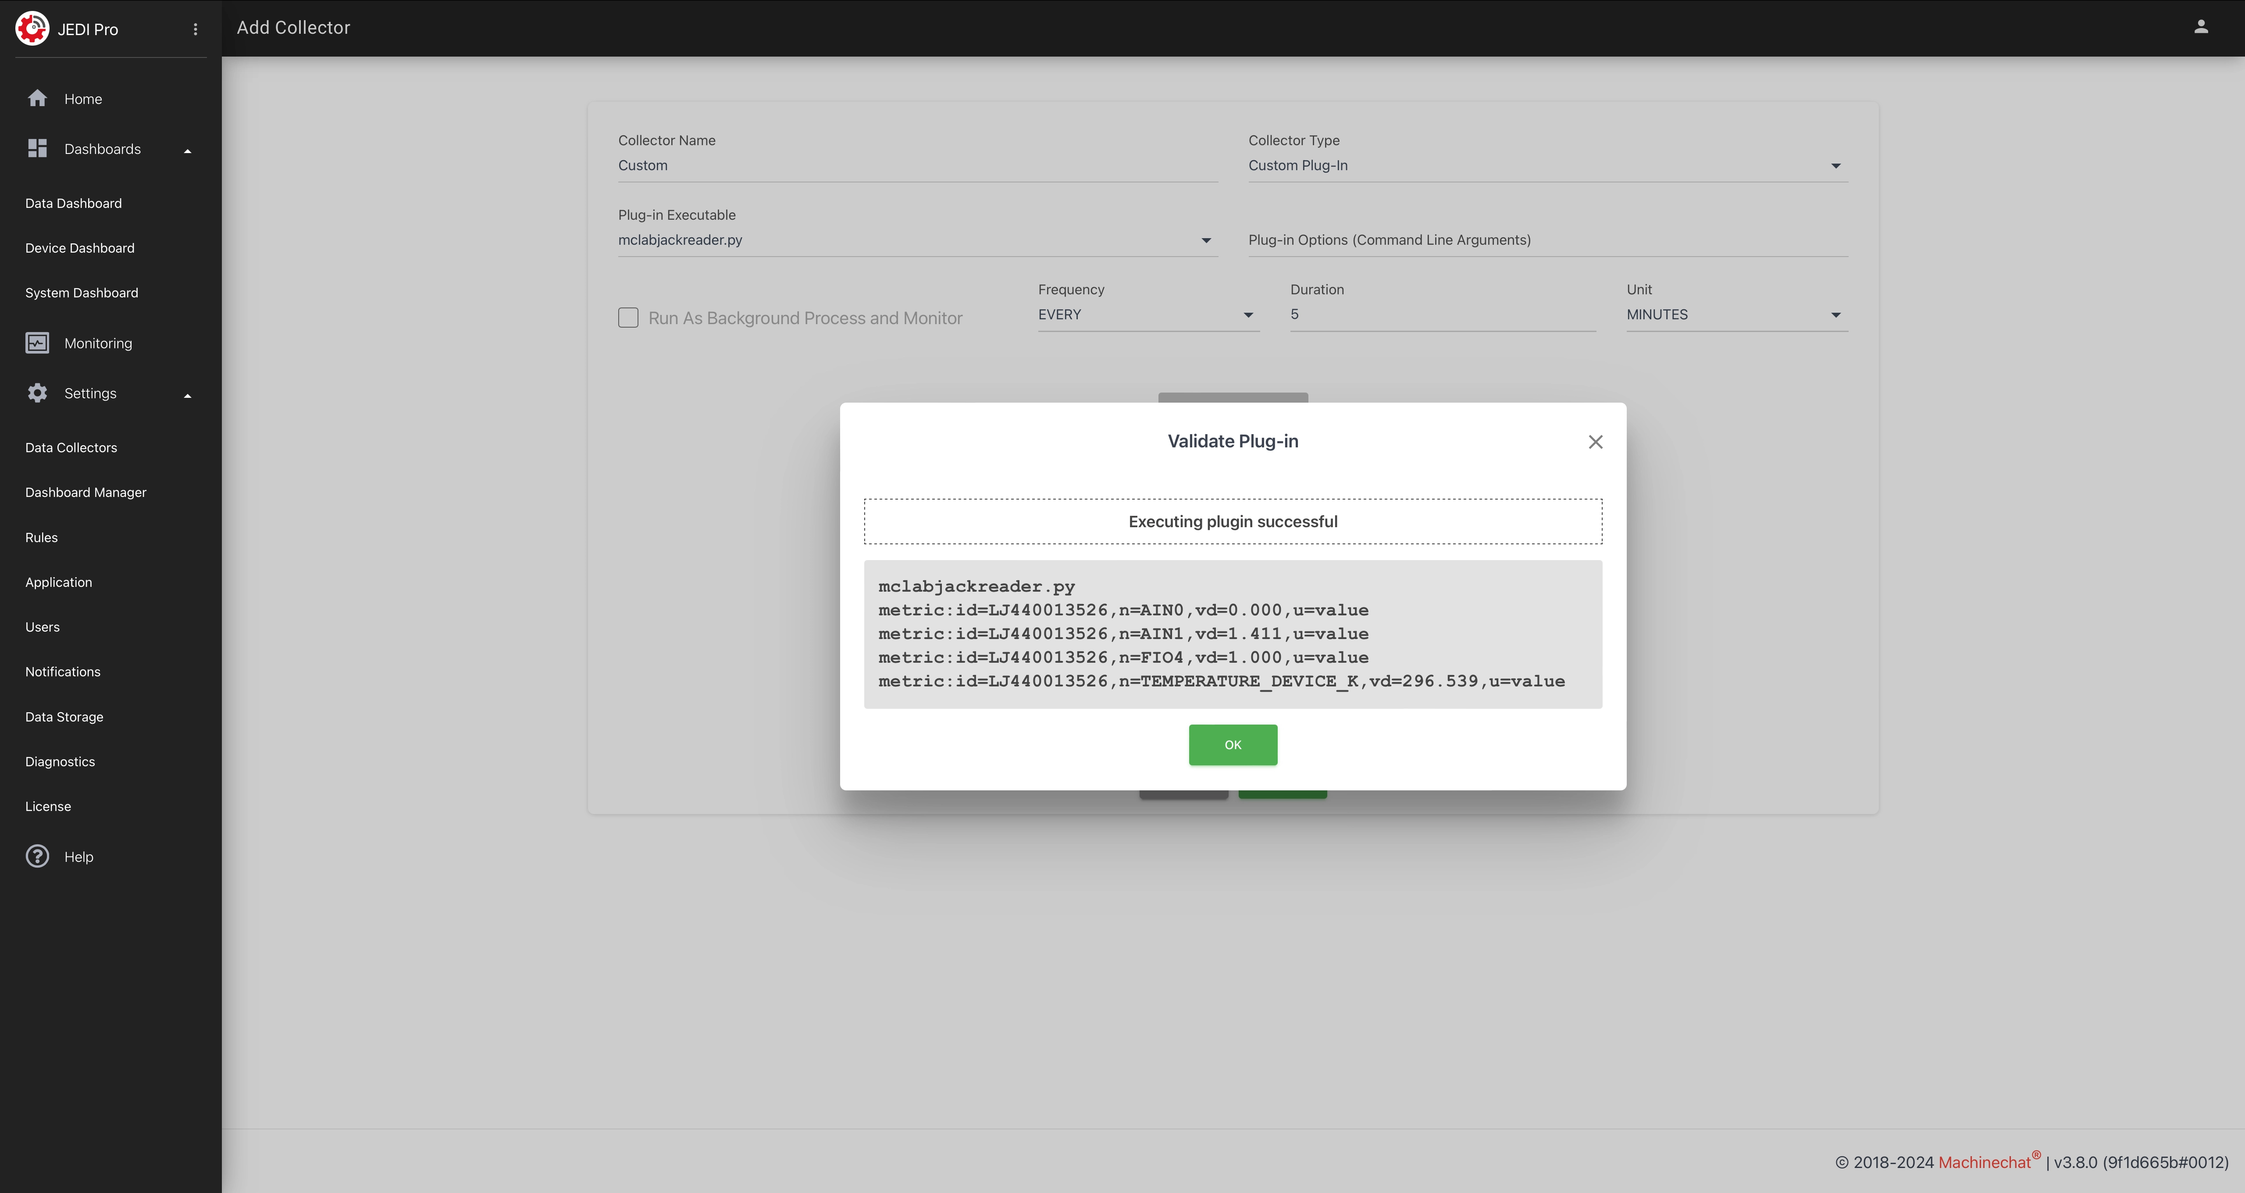Click the Settings gear icon
The width and height of the screenshot is (2245, 1193).
(36, 393)
